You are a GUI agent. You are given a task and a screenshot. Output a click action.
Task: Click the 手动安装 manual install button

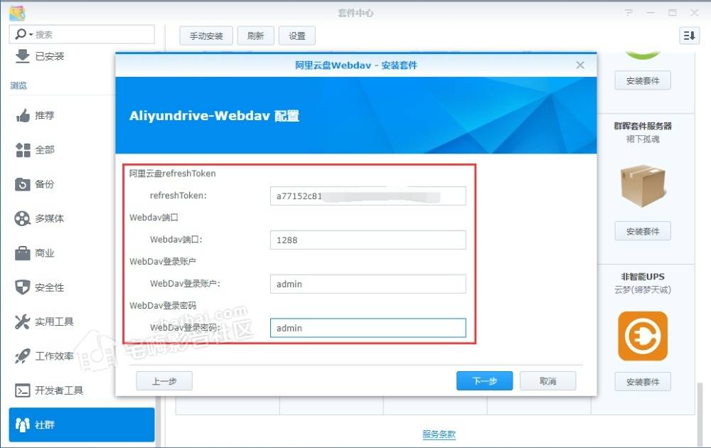(x=206, y=36)
